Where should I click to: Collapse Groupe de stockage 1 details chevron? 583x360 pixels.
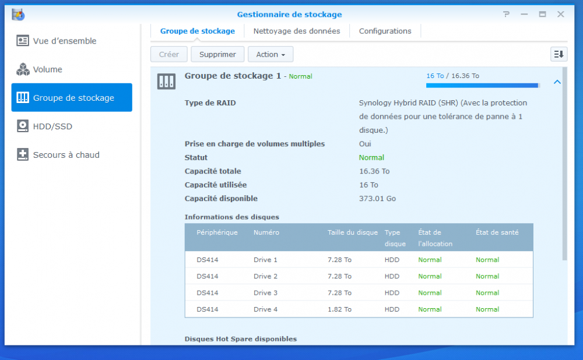pos(557,82)
